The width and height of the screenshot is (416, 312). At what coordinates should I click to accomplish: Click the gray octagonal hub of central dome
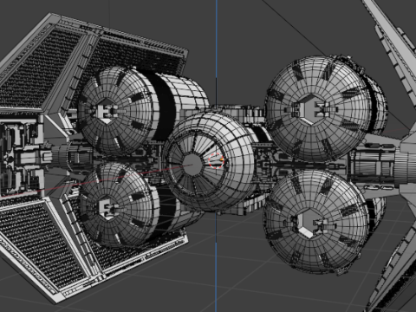tap(193, 165)
